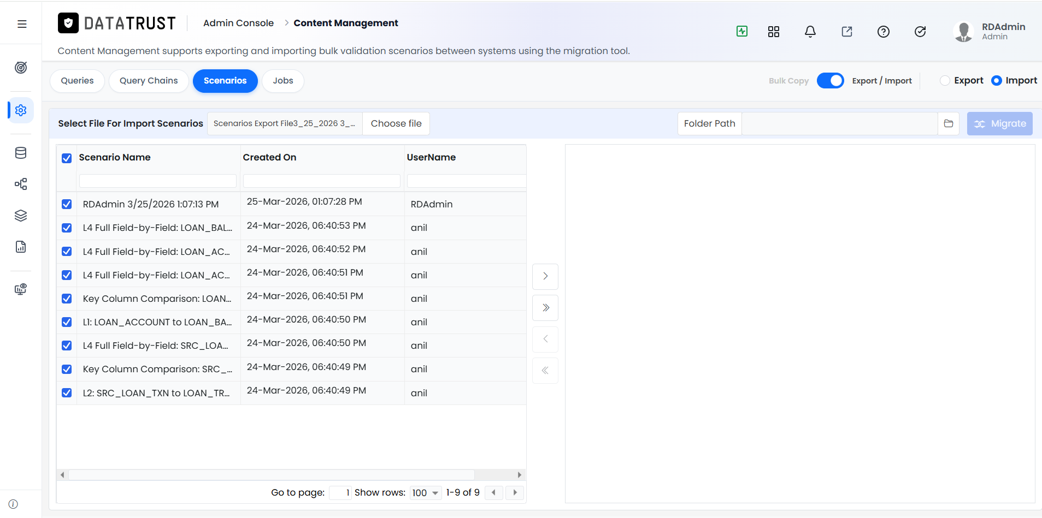Toggle the Bulk Copy / Export Import switch

click(831, 81)
